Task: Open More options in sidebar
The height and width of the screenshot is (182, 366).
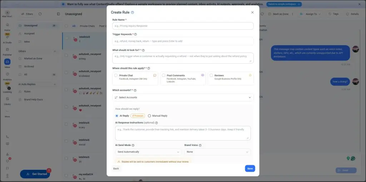Action: (7, 113)
